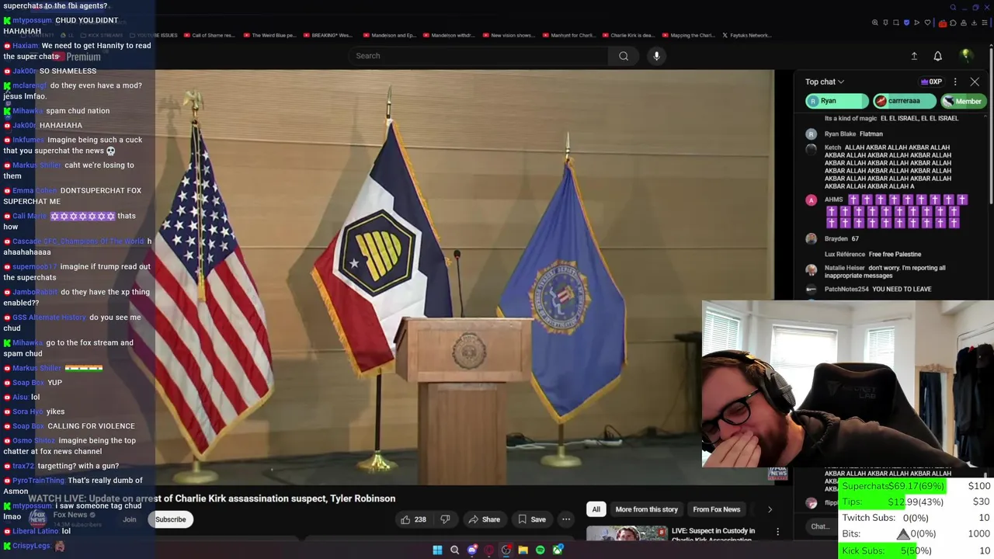Open the YouTube create/upload icon
The width and height of the screenshot is (994, 559).
[x=914, y=56]
